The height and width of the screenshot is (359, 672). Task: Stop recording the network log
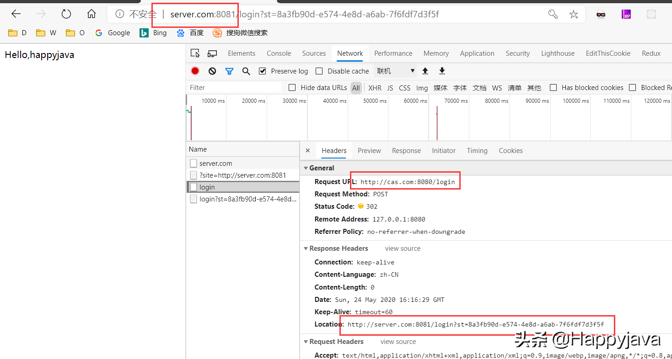(195, 71)
